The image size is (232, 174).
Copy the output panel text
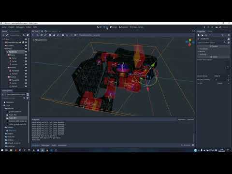(x=182, y=119)
